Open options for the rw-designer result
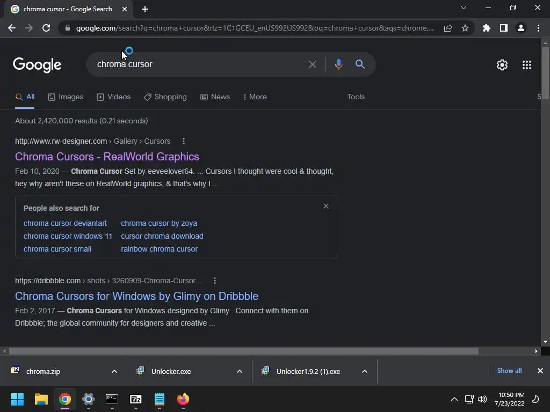 (184, 141)
